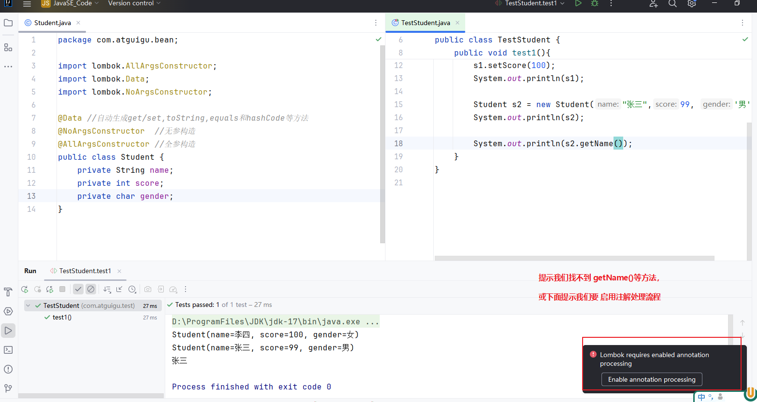
Task: Select test1() in the test tree
Action: click(62, 317)
